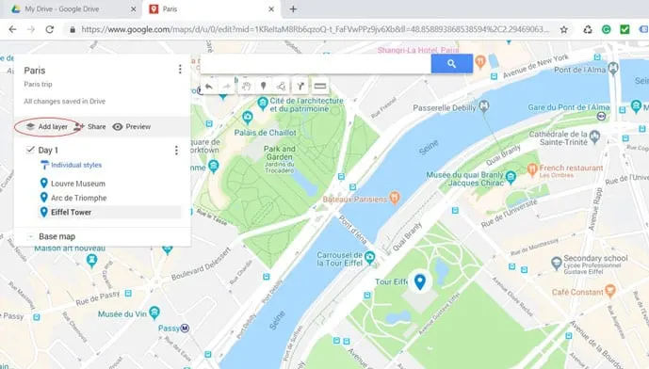
Task: Click the Grammarly extension icon
Action: [607, 29]
